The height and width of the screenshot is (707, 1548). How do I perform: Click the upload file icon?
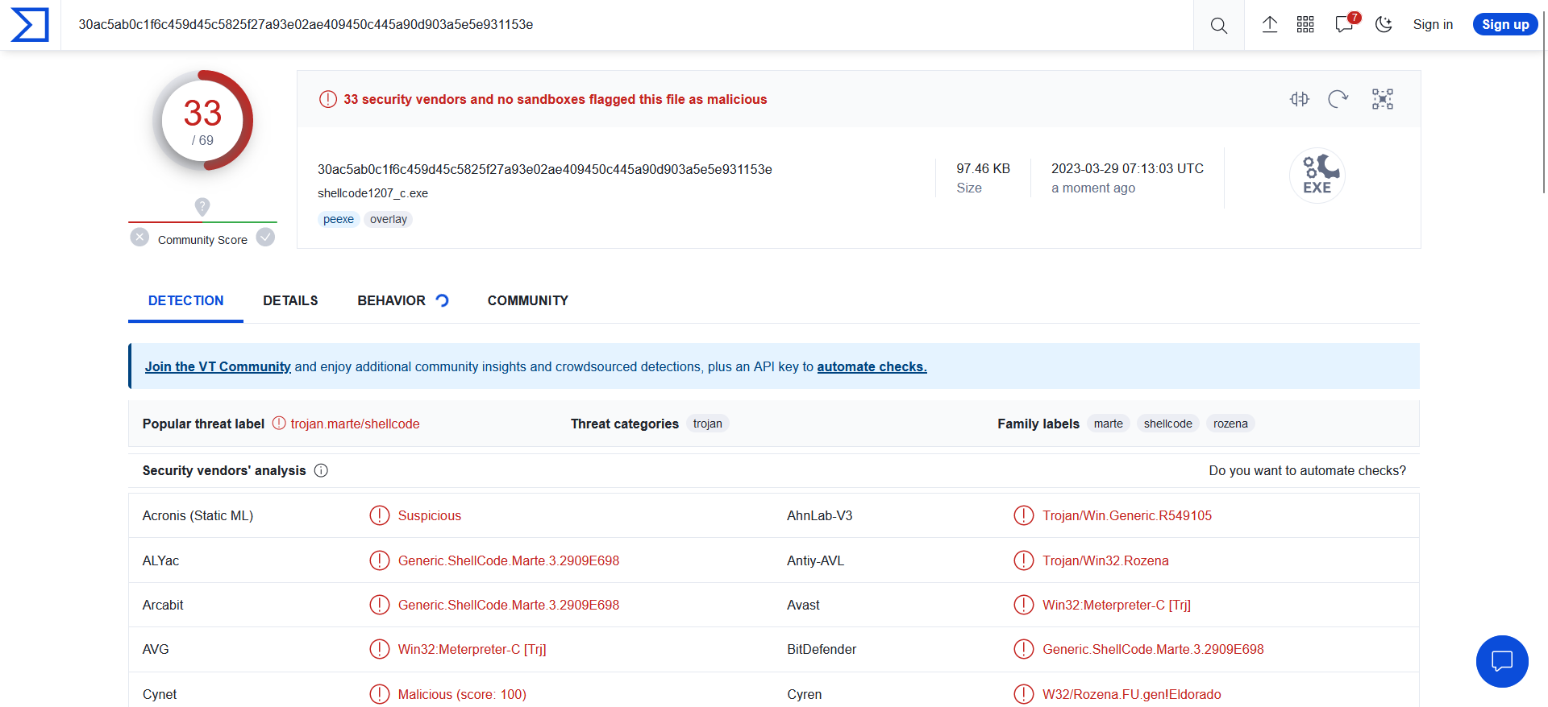pyautogui.click(x=1270, y=24)
